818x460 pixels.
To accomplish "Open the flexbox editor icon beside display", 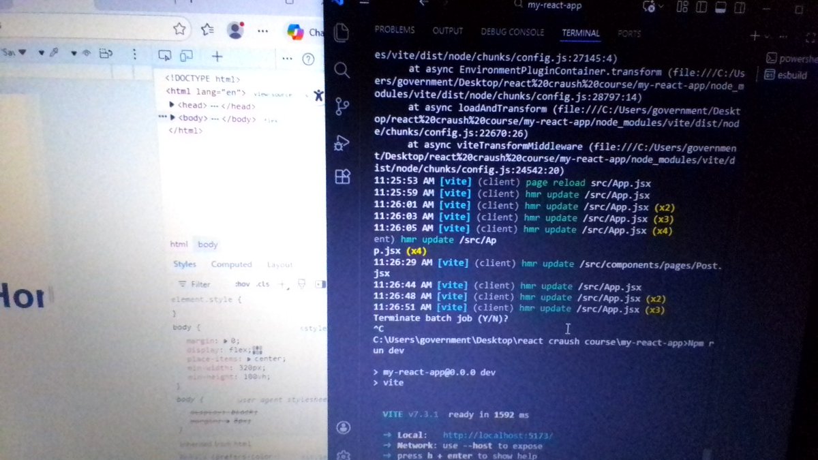I will [x=258, y=350].
